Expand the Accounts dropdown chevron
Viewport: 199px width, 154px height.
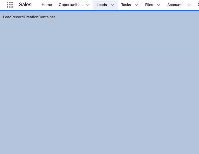(x=189, y=5)
